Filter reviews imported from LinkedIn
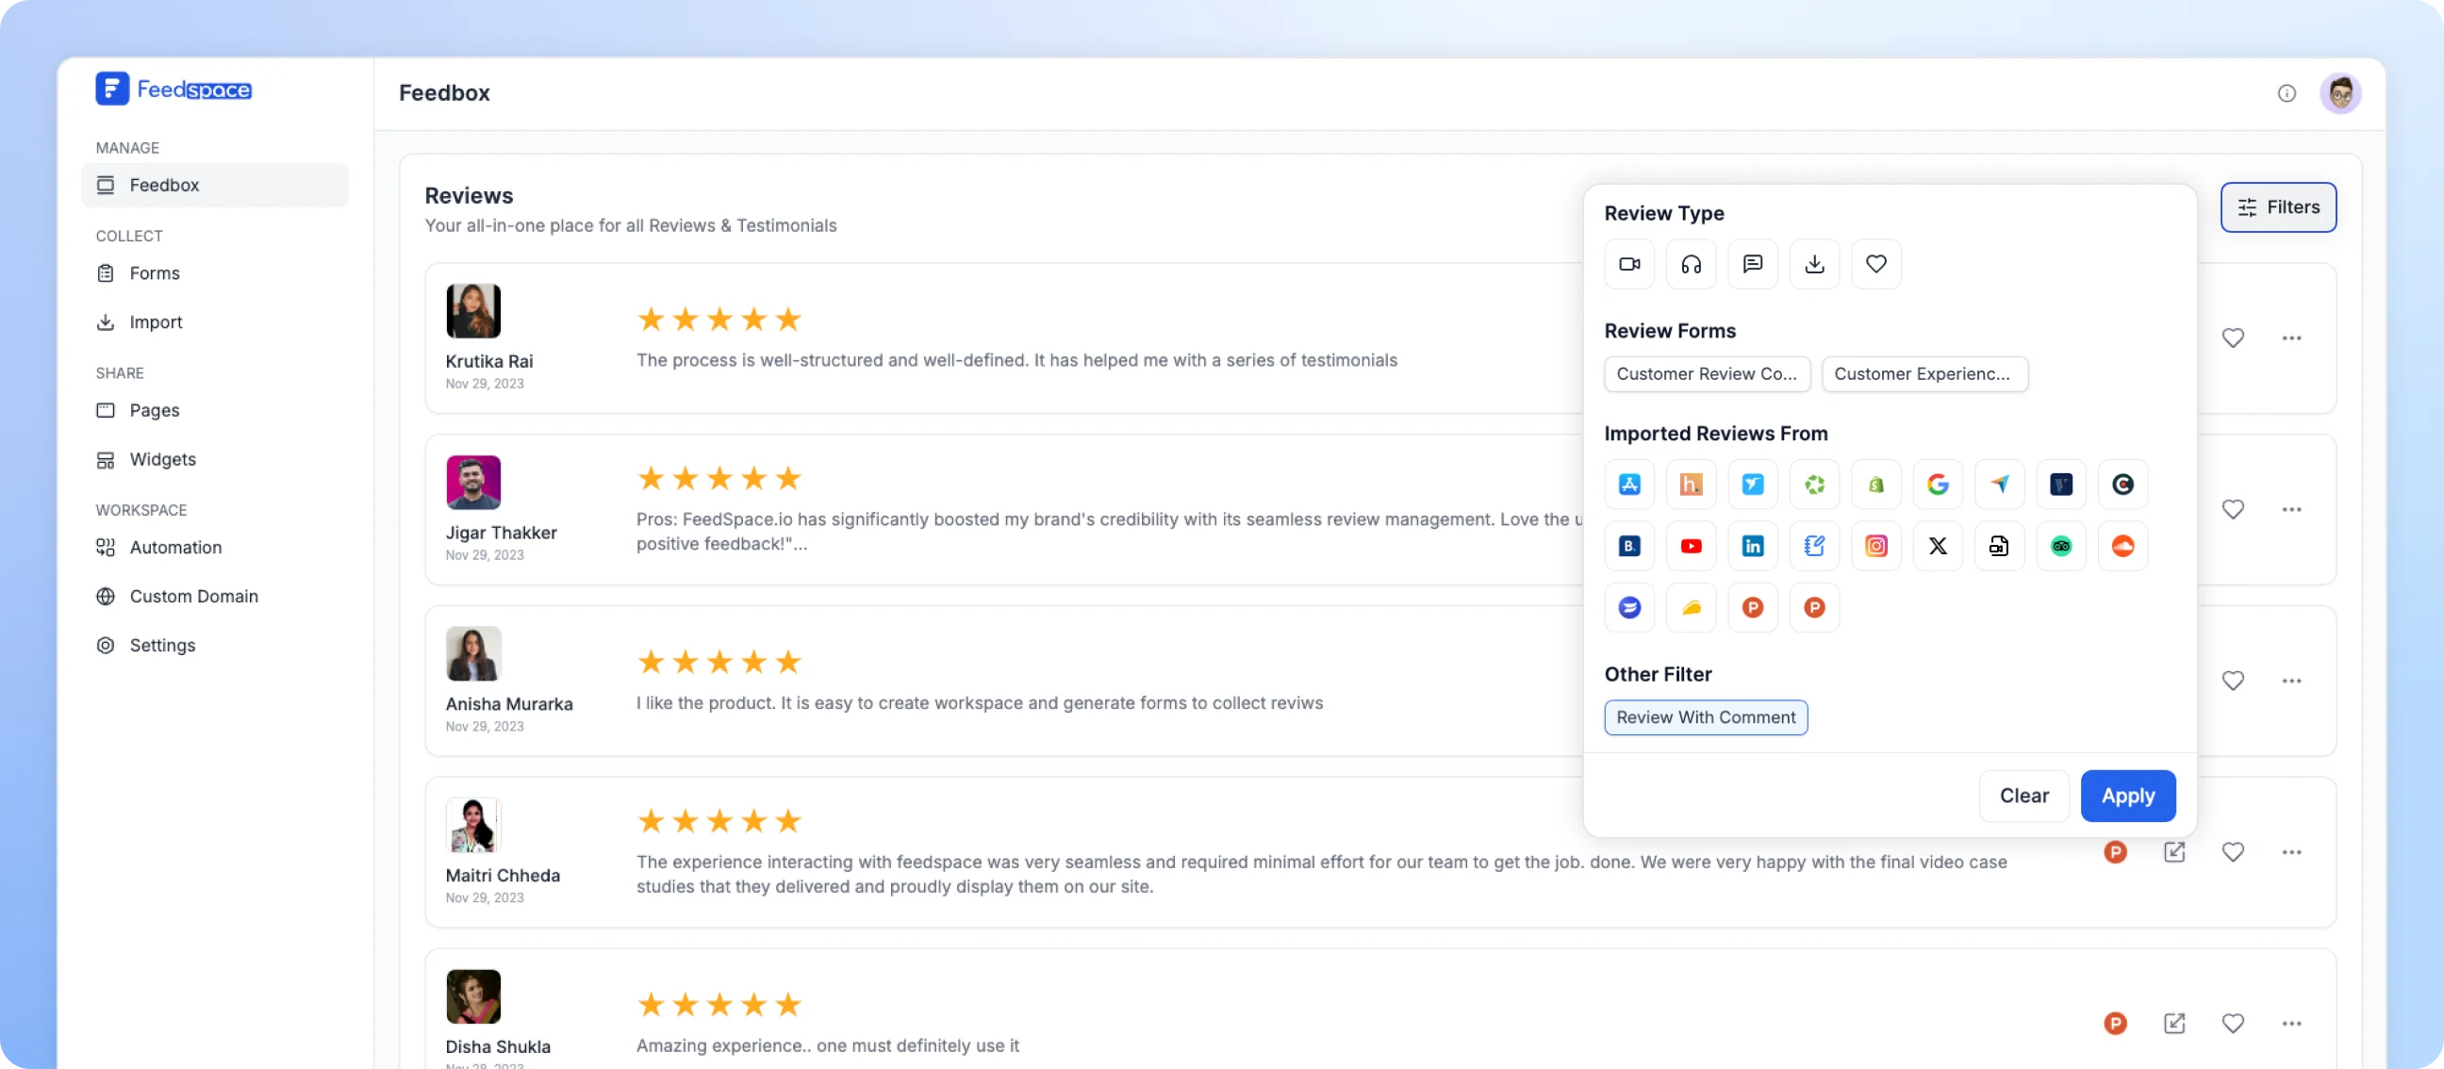2444x1069 pixels. [x=1752, y=547]
